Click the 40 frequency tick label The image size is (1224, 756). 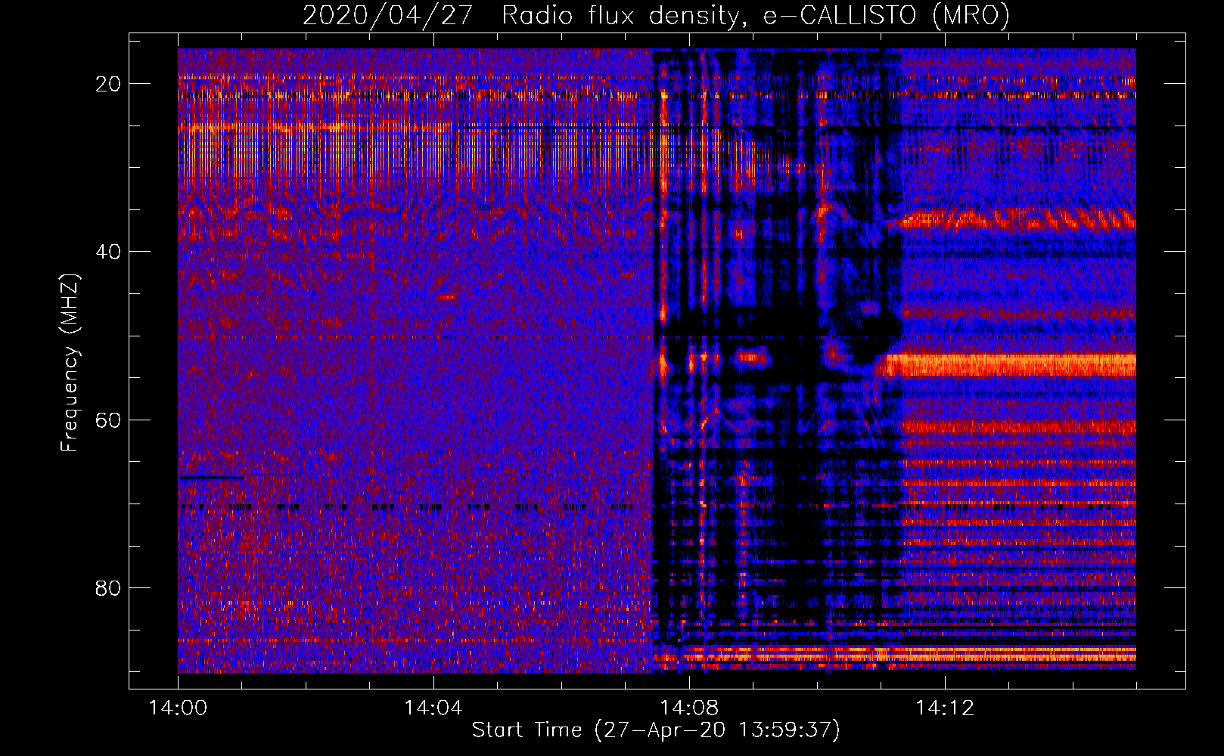tap(108, 252)
